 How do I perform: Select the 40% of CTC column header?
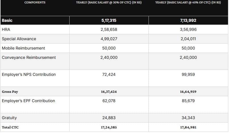click(188, 2)
